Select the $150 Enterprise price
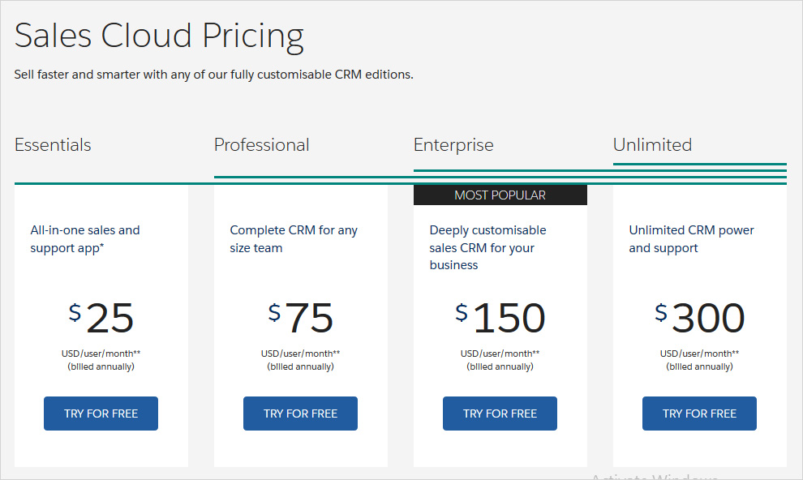803x480 pixels. 500,318
